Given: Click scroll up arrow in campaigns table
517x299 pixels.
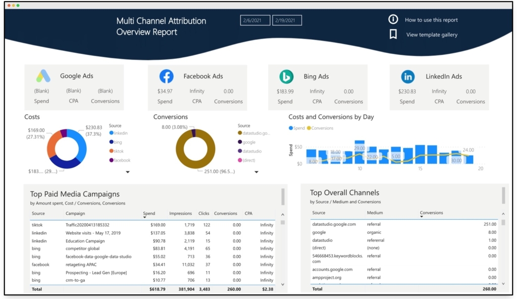Looking at the screenshot, I should (x=283, y=215).
